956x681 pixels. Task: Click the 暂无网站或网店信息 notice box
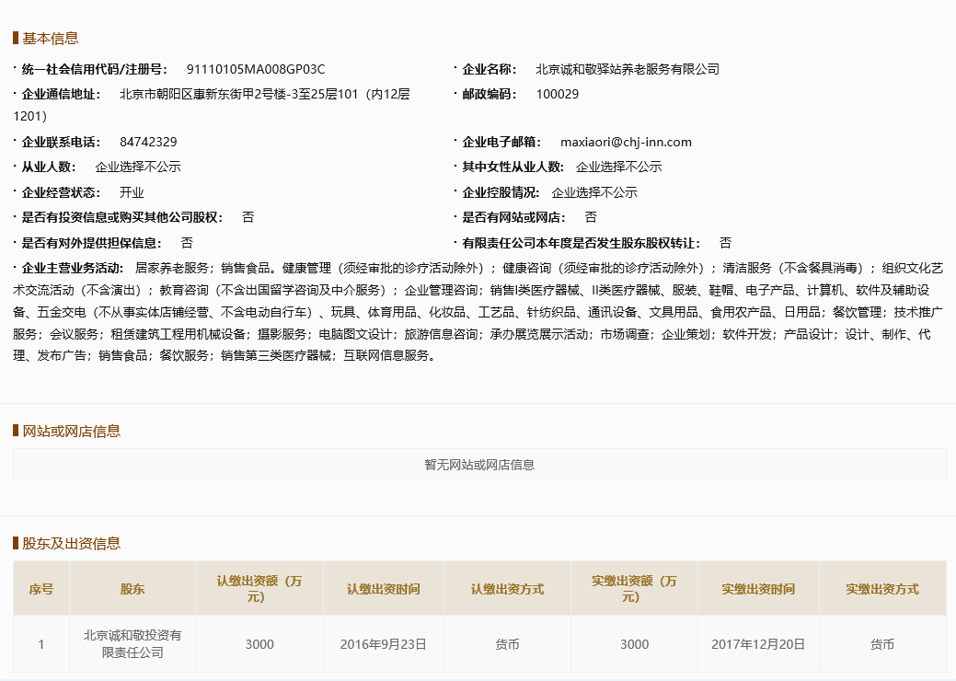[479, 465]
